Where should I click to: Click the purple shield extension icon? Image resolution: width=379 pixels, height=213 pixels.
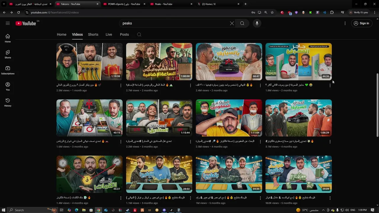pos(296,12)
